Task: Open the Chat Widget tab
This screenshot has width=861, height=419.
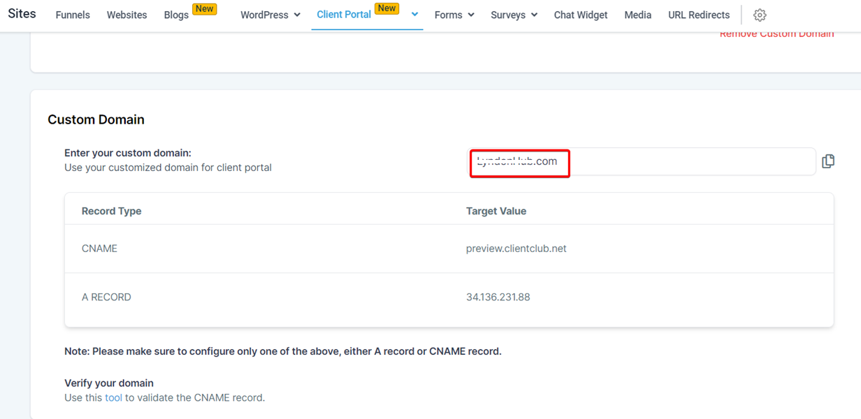Action: point(581,15)
